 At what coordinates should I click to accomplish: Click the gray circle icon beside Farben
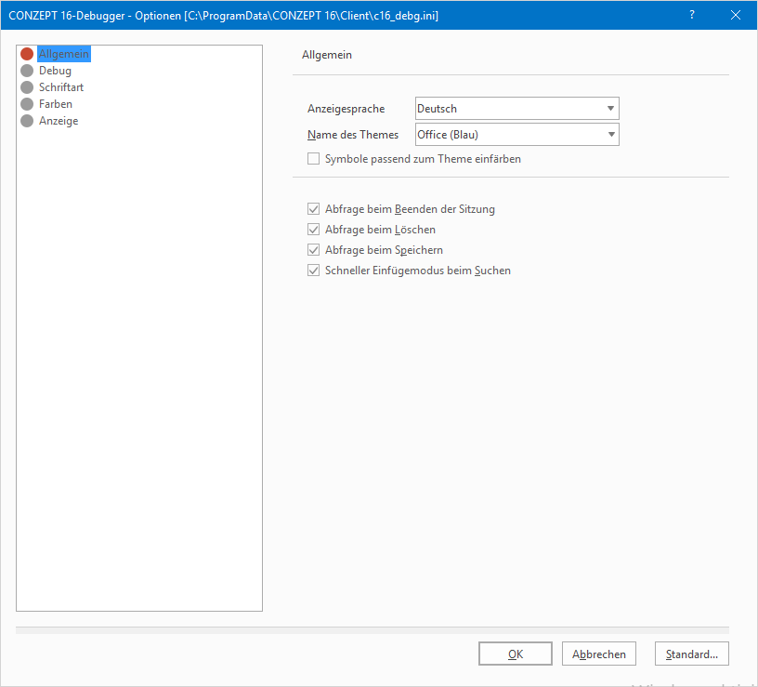27,104
